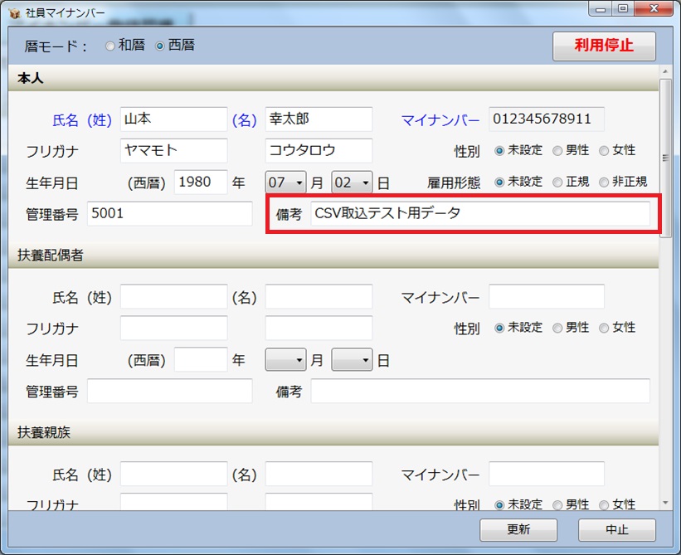Open the 本人 birth day dropdown 02
The image size is (681, 555).
click(352, 182)
